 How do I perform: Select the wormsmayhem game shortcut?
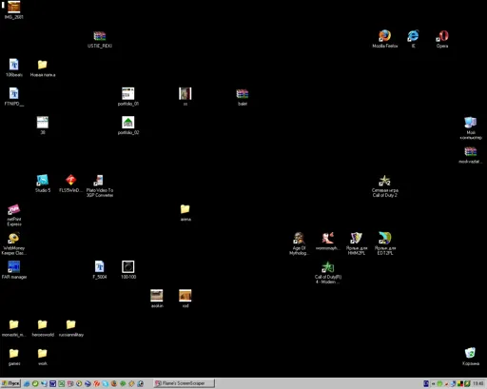(x=327, y=238)
